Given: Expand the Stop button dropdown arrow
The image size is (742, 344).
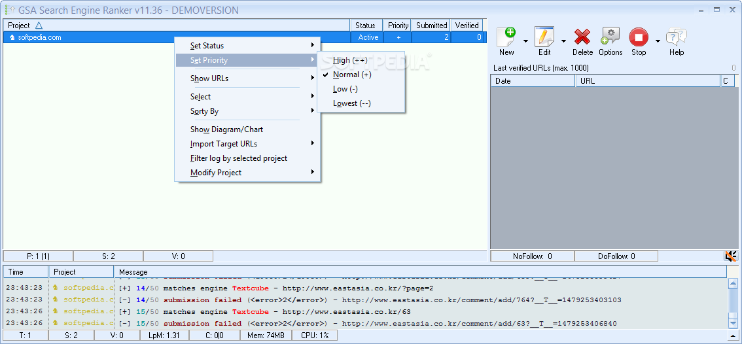Looking at the screenshot, I should (x=658, y=41).
